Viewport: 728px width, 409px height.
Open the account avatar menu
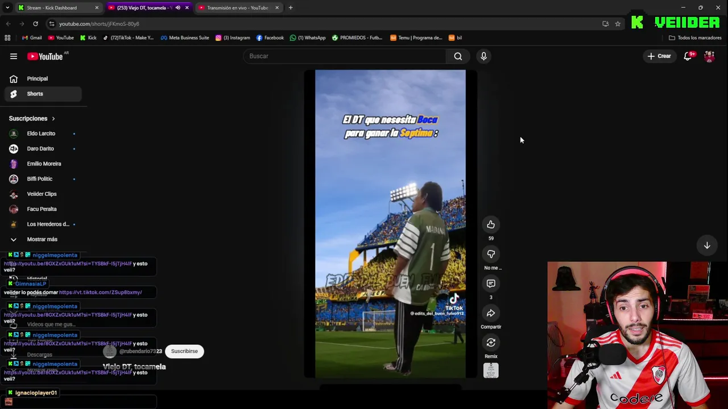click(x=709, y=56)
